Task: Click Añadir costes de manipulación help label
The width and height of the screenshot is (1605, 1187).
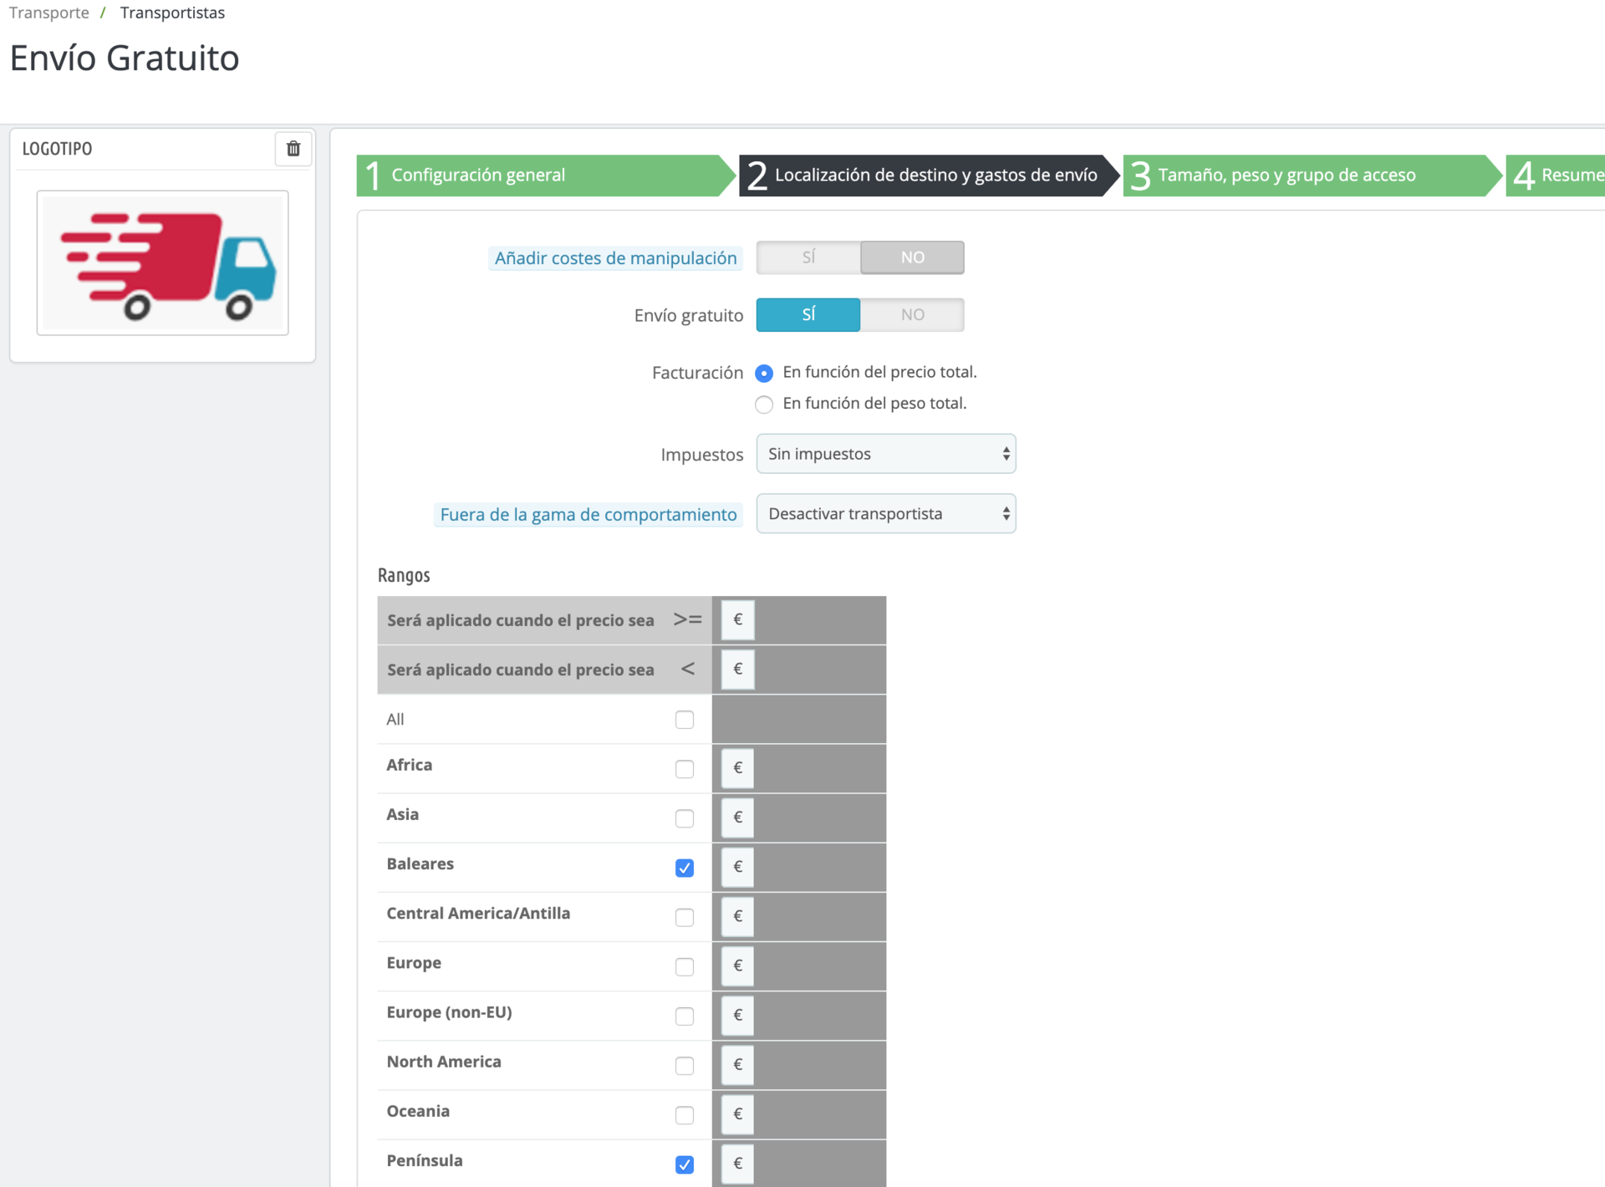Action: [x=615, y=258]
